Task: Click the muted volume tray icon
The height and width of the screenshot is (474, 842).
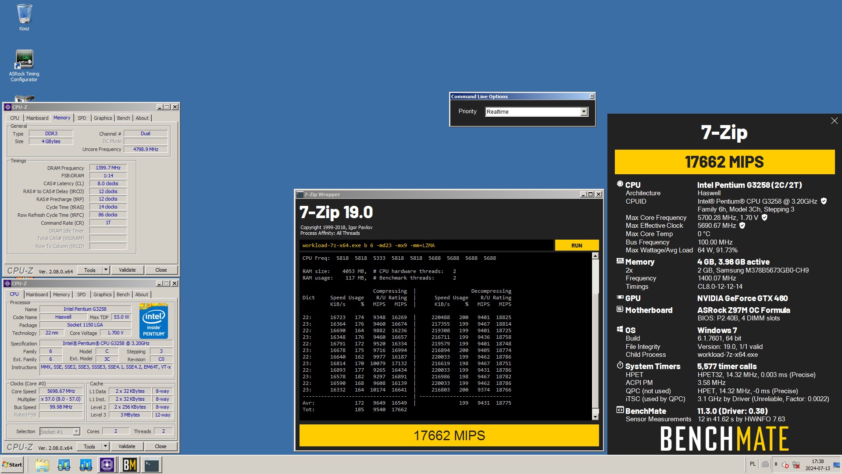Action: pos(785,465)
